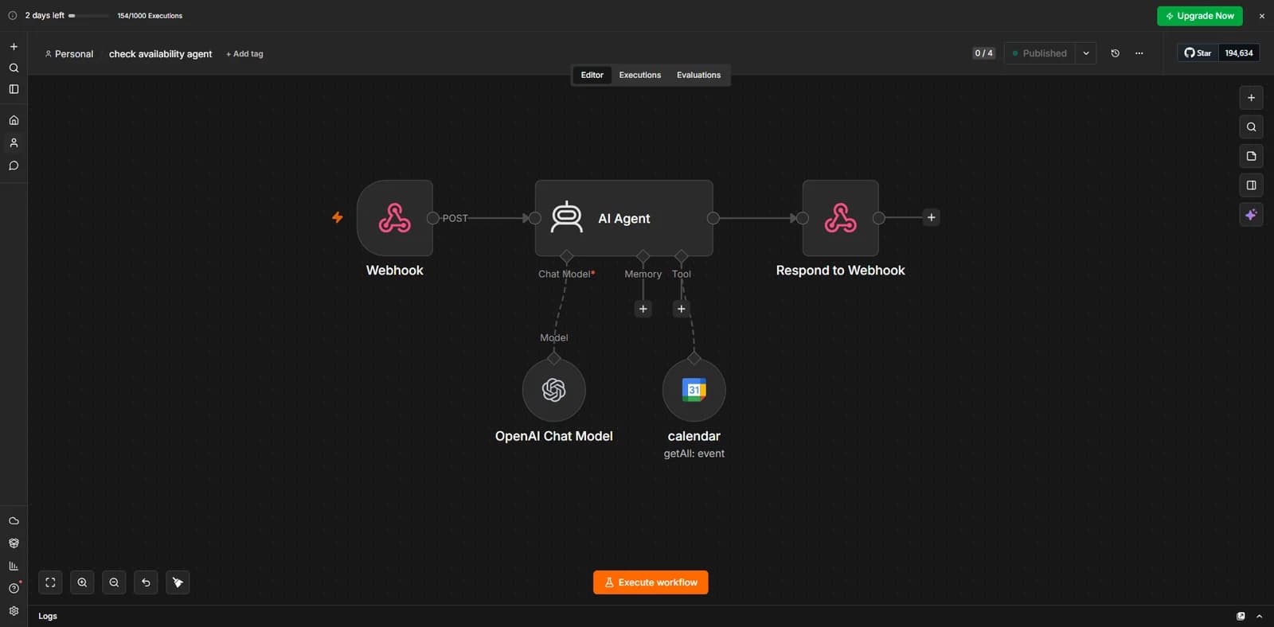This screenshot has width=1274, height=627.
Task: Click the fit-to-view canvas icon
Action: point(50,582)
